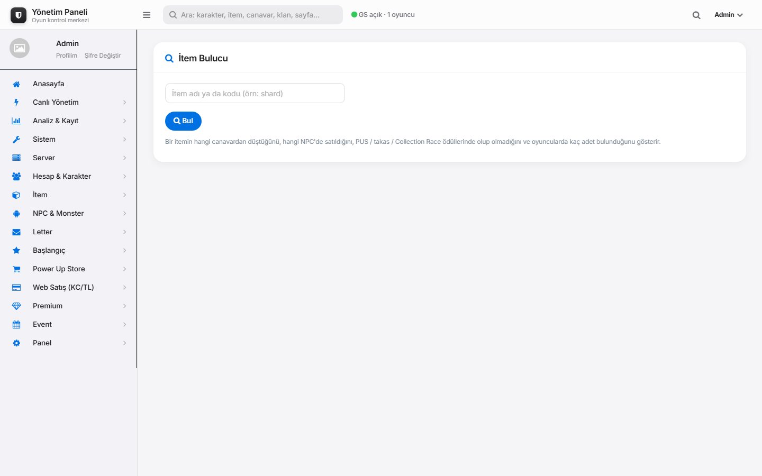Toggle the hamburger menu icon
Screen dimensions: 762x476
point(147,15)
